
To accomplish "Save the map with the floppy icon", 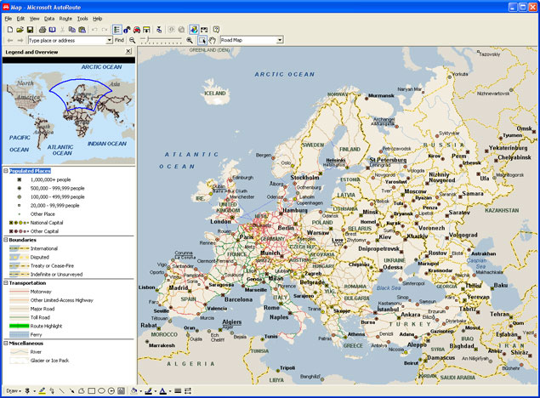I will tap(30, 30).
